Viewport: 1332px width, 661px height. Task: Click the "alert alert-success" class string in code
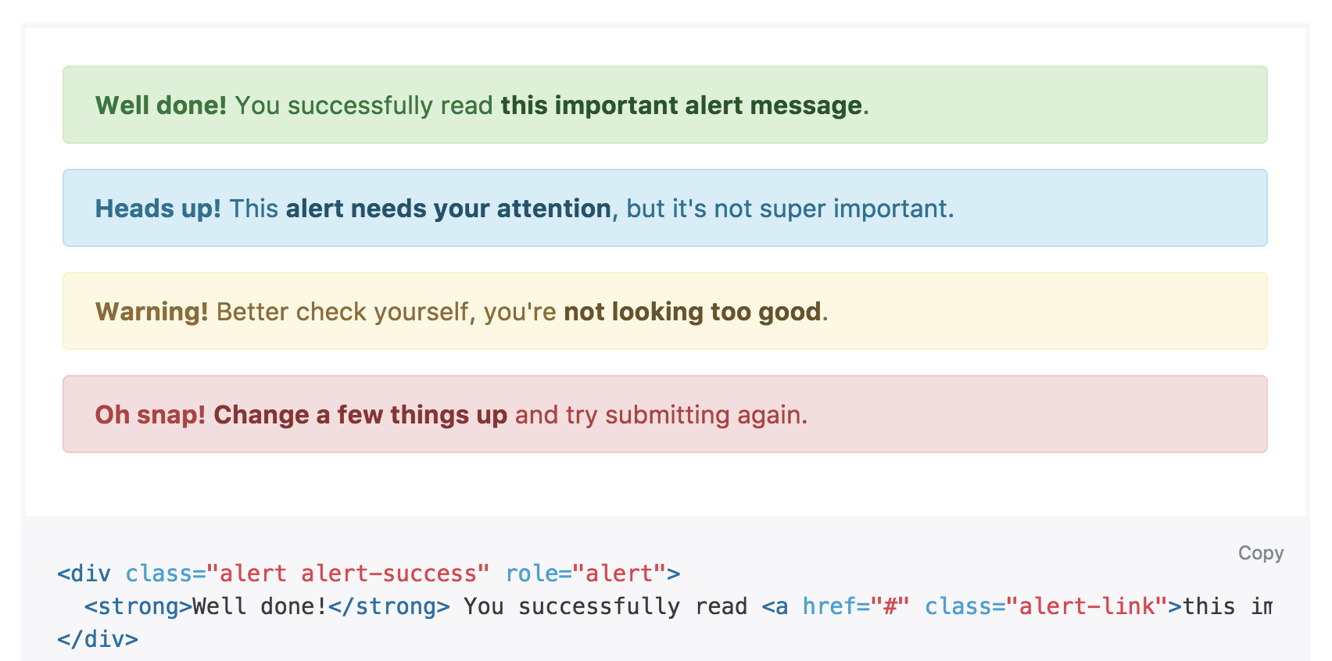pyautogui.click(x=347, y=573)
